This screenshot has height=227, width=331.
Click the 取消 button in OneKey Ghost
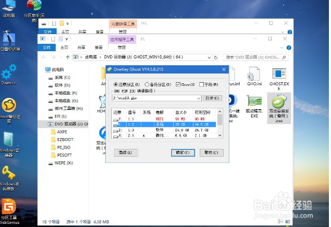click(211, 153)
